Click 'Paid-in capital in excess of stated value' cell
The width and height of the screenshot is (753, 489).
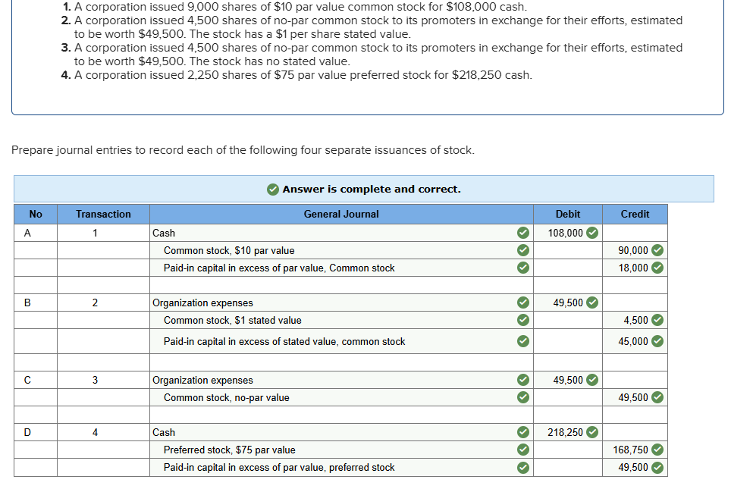(x=284, y=342)
